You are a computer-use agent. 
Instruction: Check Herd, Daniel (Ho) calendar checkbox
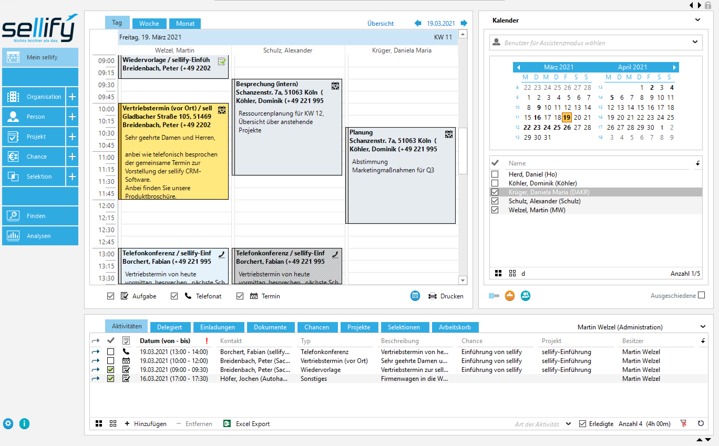pos(495,174)
